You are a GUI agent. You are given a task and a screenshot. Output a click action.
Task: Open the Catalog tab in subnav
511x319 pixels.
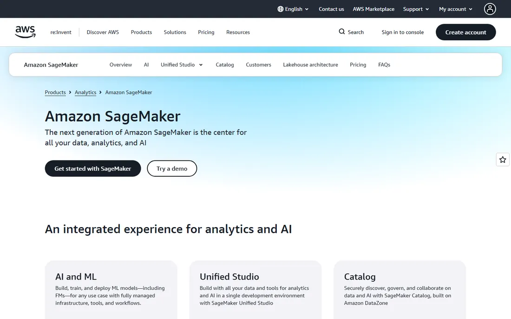[224, 65]
